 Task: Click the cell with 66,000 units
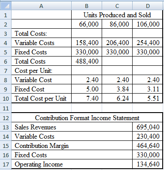tap(87, 24)
